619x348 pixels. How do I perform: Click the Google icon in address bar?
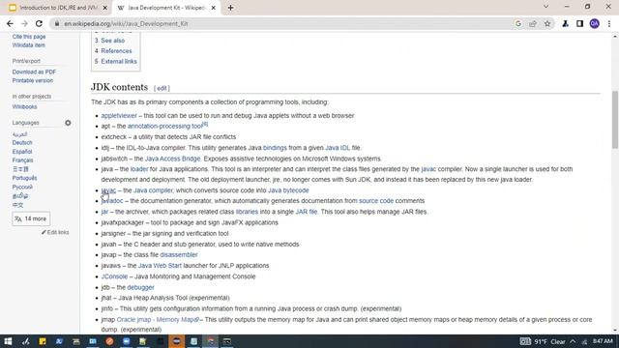[x=518, y=23]
